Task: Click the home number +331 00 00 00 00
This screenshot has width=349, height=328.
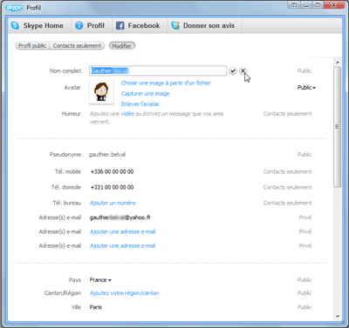Action: point(112,187)
